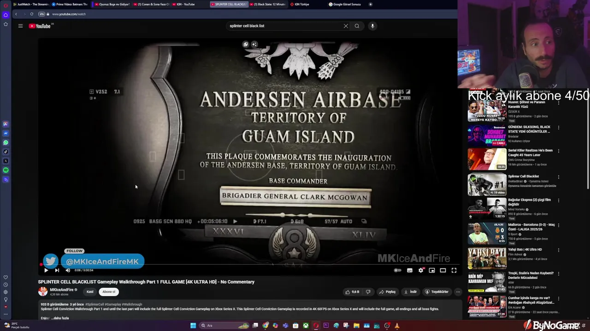Click the search magnifier button

[357, 26]
